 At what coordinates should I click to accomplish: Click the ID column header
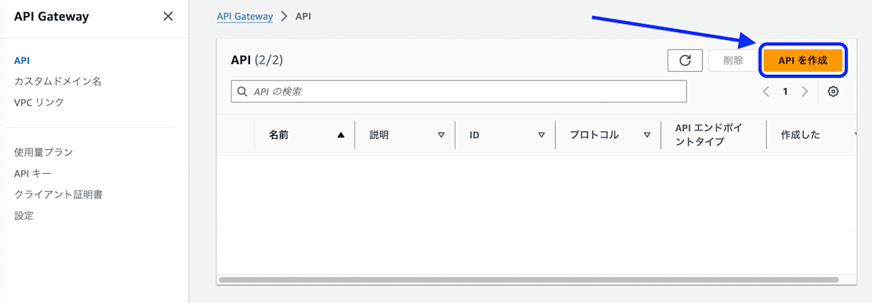(x=475, y=135)
